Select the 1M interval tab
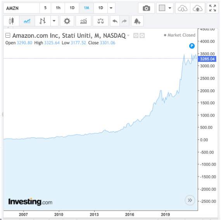The height and width of the screenshot is (220, 221). (x=86, y=8)
